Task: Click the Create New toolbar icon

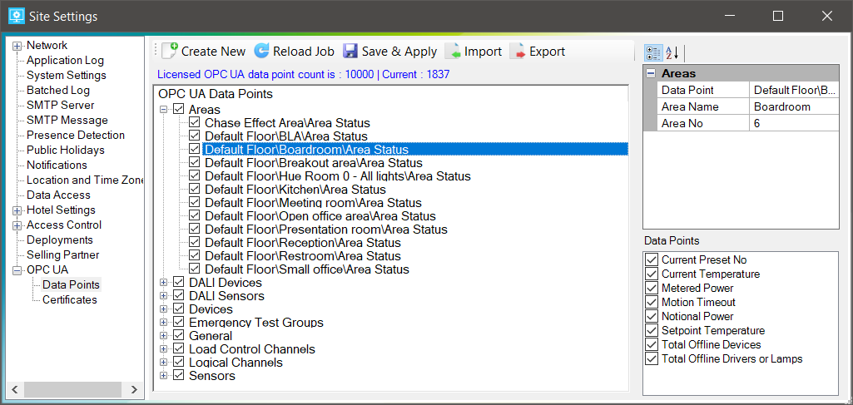Action: [x=170, y=51]
